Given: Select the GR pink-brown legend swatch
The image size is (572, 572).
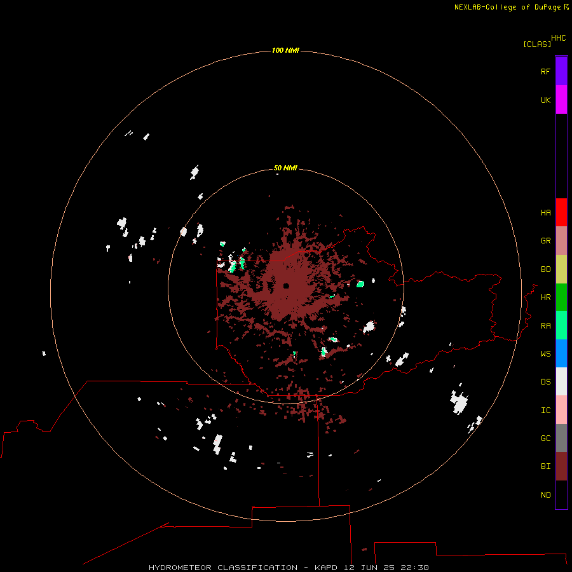Looking at the screenshot, I should coord(561,241).
